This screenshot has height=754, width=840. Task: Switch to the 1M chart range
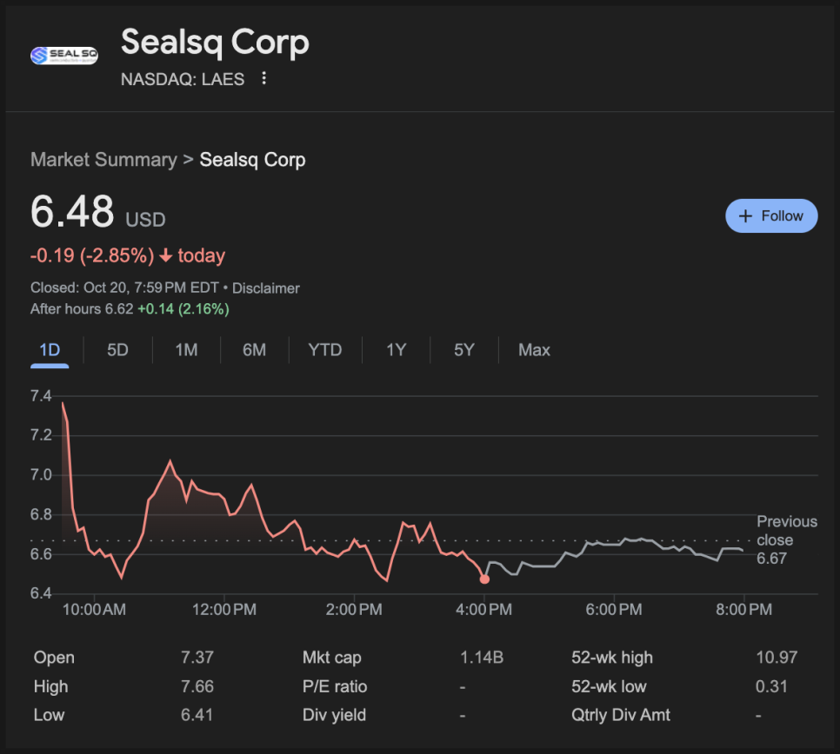point(186,350)
